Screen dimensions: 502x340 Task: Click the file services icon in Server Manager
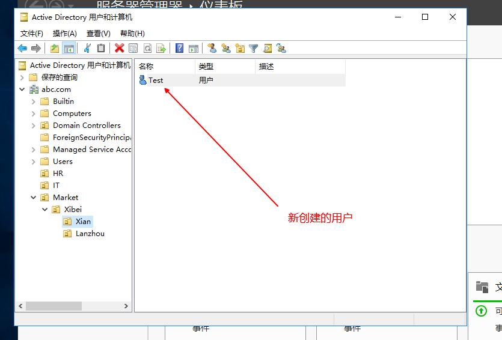[482, 287]
